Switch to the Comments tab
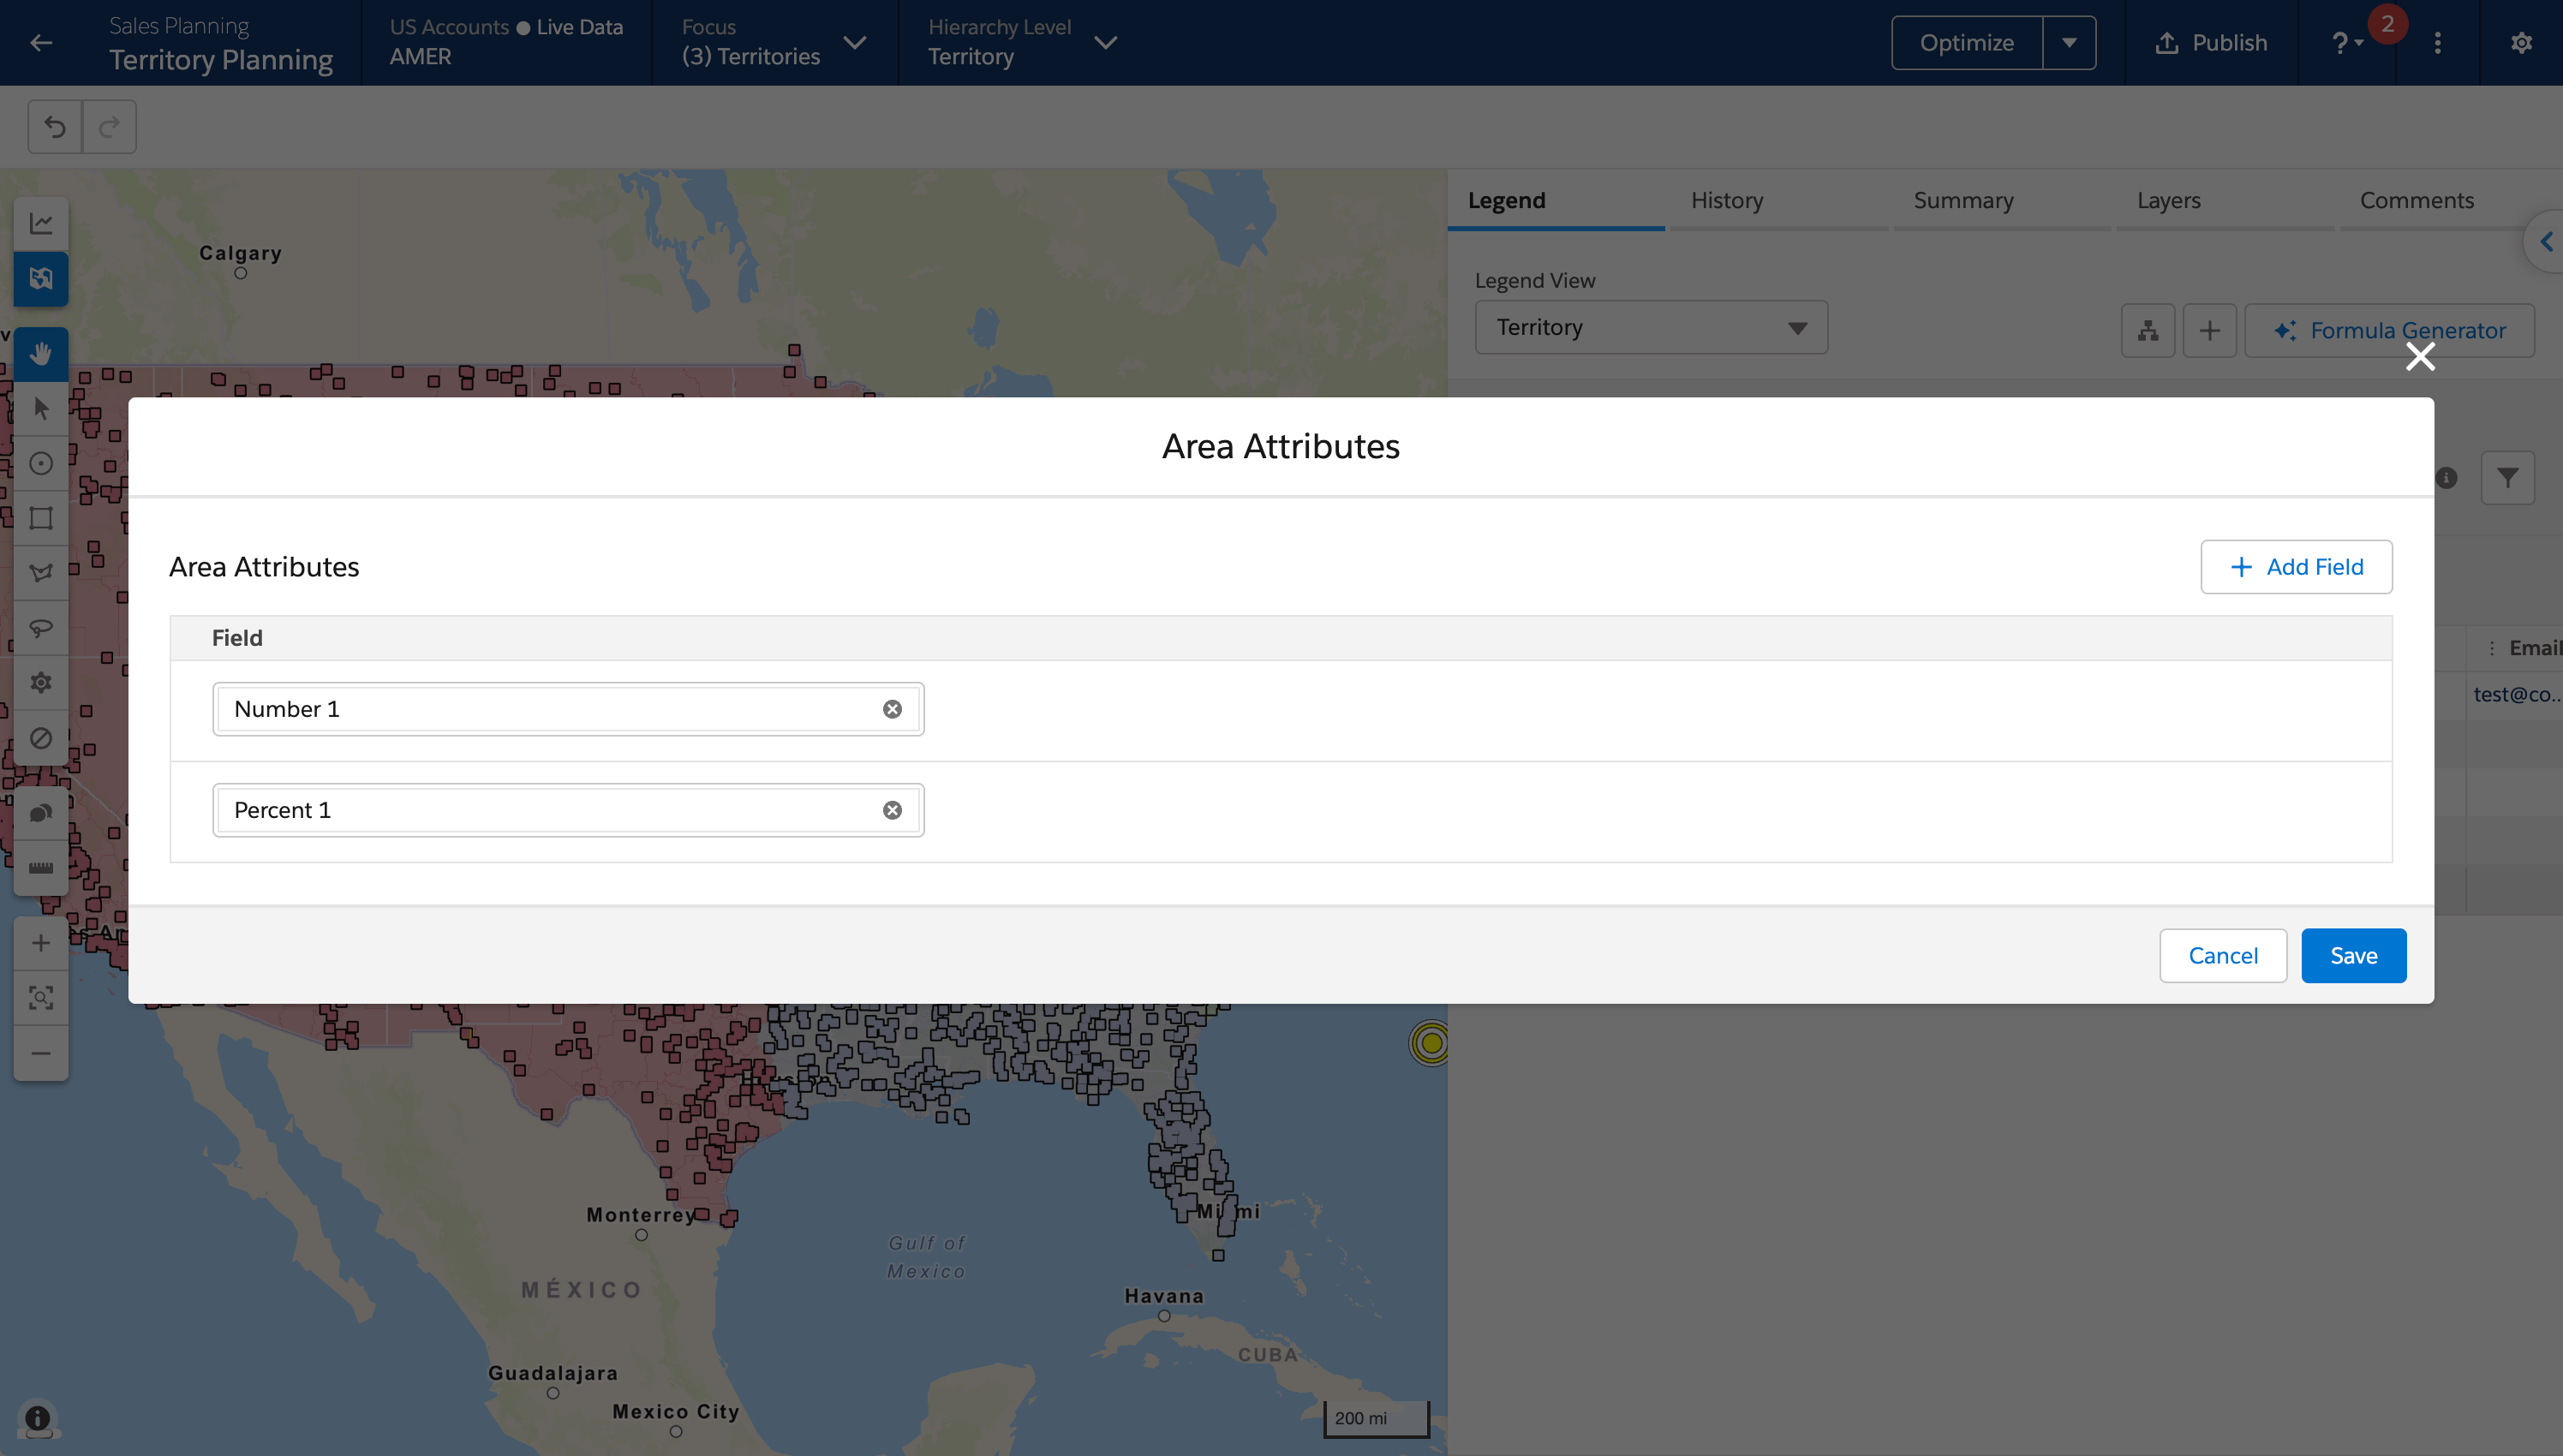 (x=2416, y=200)
